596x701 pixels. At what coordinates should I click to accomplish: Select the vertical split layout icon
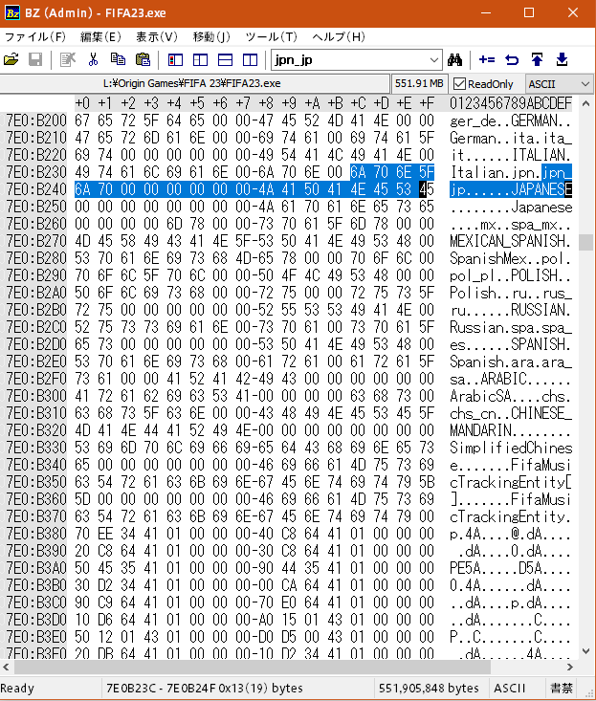pos(250,59)
